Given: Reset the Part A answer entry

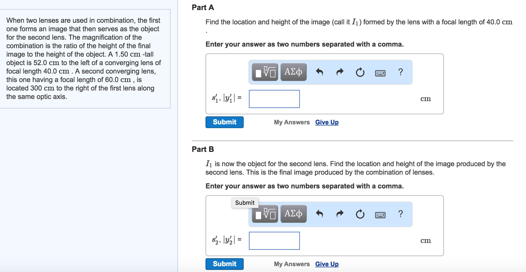Looking at the screenshot, I should (360, 72).
